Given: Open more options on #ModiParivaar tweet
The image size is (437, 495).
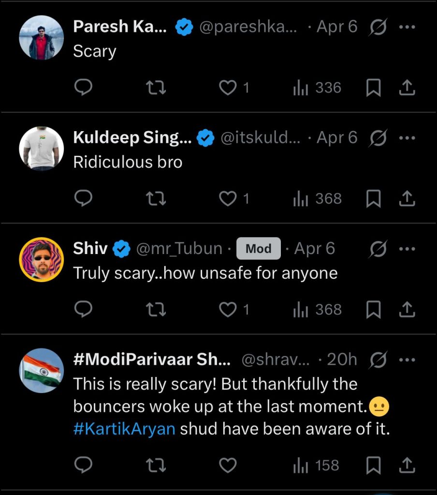Looking at the screenshot, I should [x=407, y=360].
